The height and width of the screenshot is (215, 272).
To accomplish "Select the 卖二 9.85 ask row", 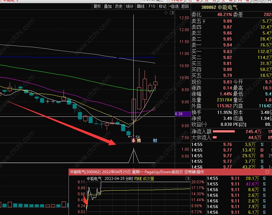I will click(x=231, y=39).
